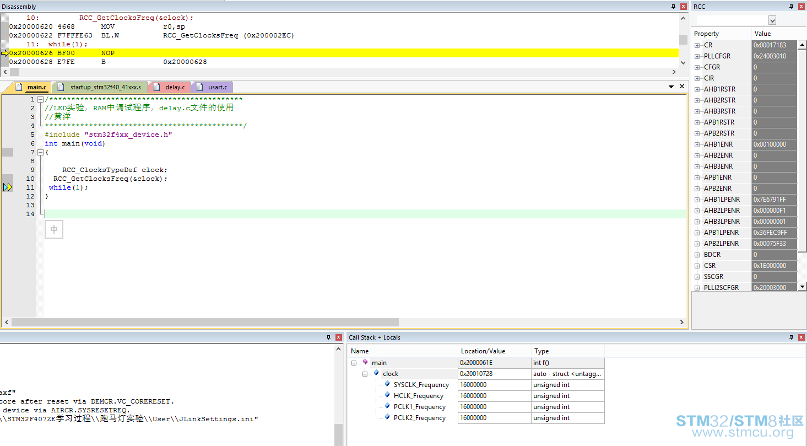Screen dimensions: 807x446
Task: Expand the AHB1LPENR register node
Action: [x=697, y=200]
